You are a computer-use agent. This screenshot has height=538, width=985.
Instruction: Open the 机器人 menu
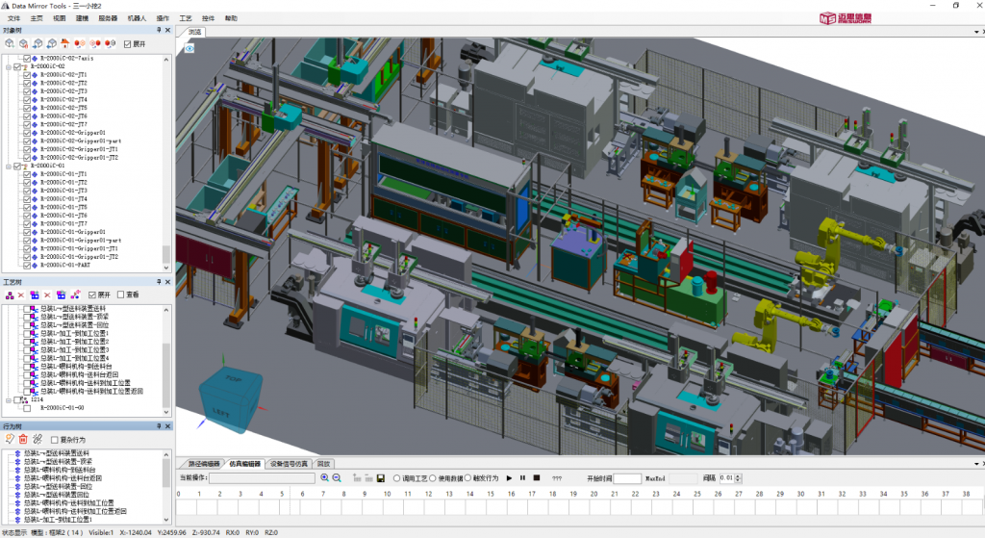point(137,18)
